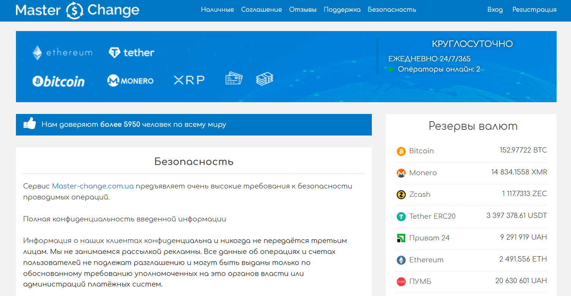This screenshot has height=296, width=571.
Task: Click the Bitcoin reserve name
Action: 421,151
